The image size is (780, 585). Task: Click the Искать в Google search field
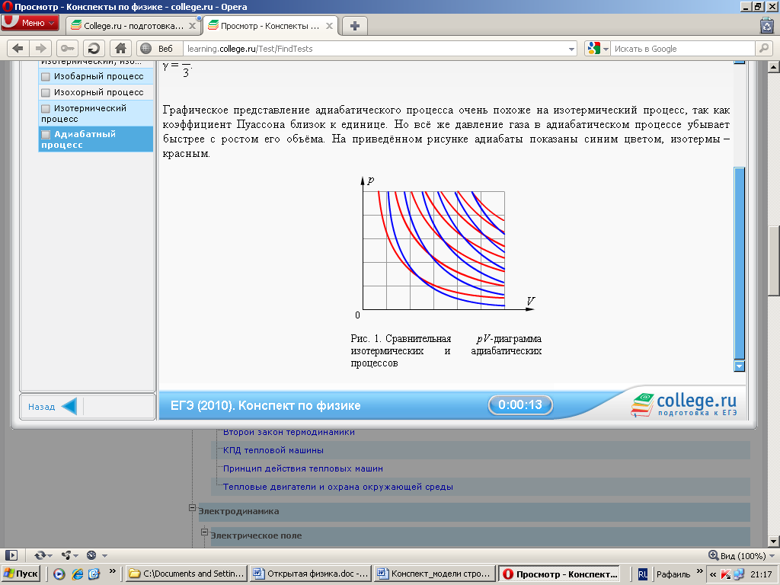coord(682,49)
